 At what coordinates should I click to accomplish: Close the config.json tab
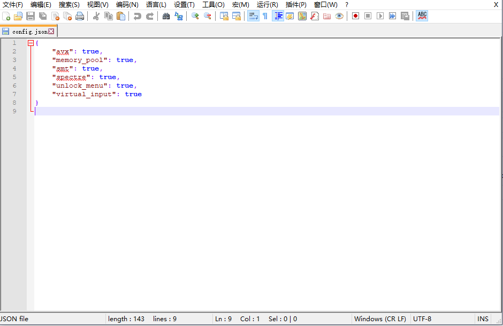pos(51,32)
